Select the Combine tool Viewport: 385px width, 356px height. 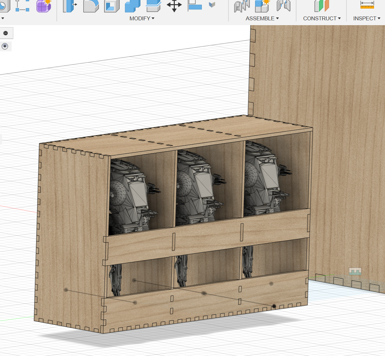click(133, 6)
